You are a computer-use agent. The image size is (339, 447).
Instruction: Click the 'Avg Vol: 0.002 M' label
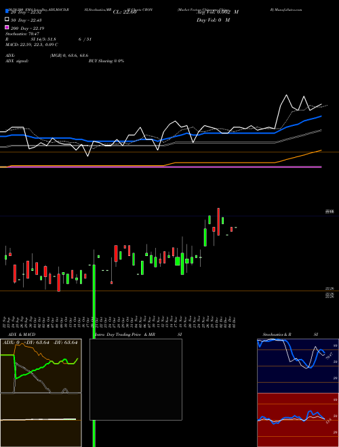[218, 12]
